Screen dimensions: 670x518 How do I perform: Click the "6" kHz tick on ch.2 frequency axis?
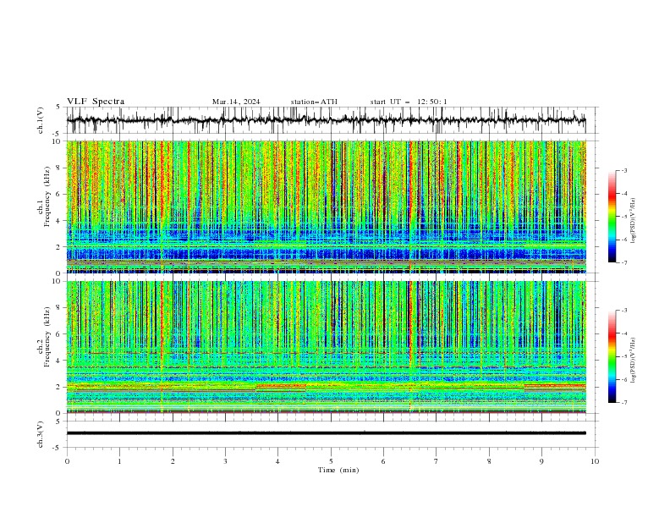58,333
